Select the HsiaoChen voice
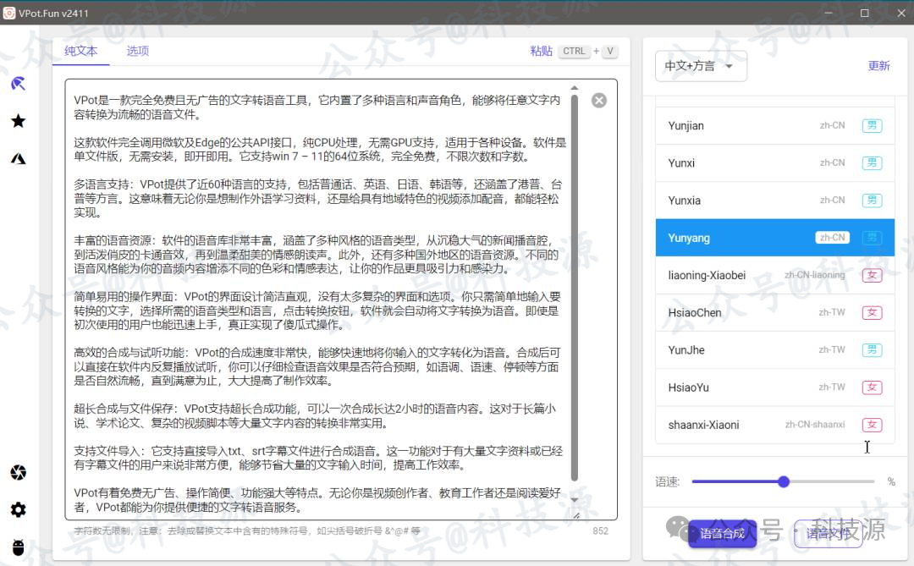Viewport: 914px width, 566px height. tap(774, 312)
